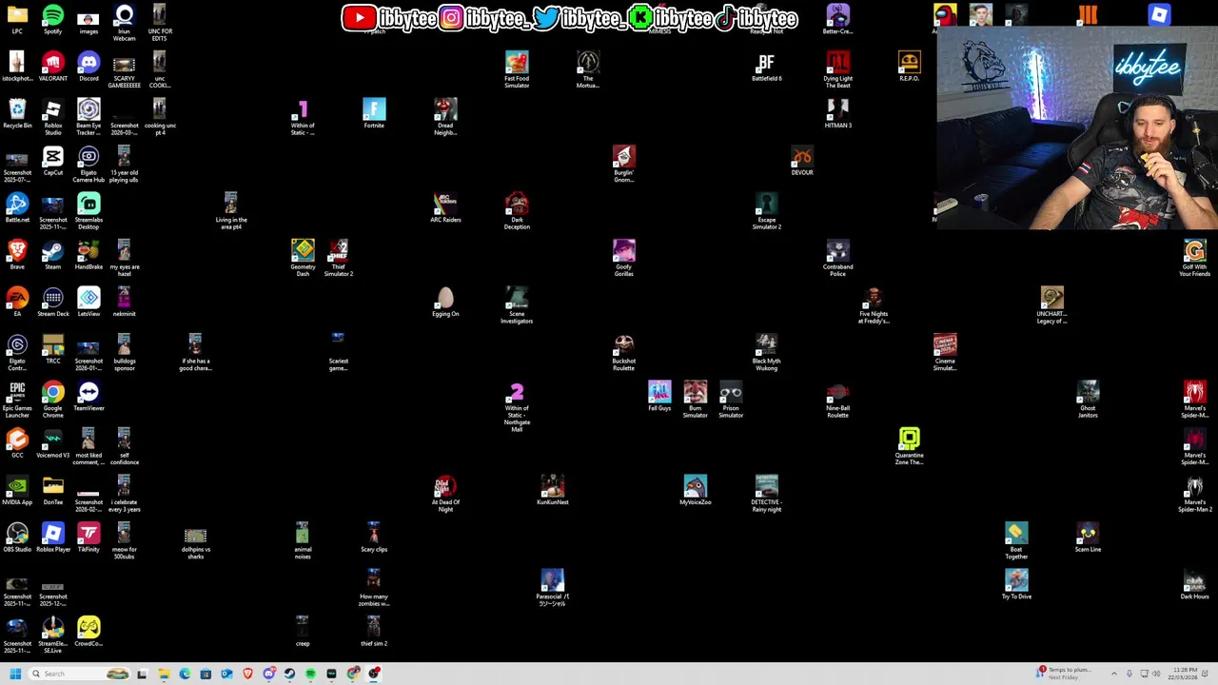Viewport: 1218px width, 685px height.
Task: Open the Streamlabs Desktop shortcut
Action: pos(88,212)
